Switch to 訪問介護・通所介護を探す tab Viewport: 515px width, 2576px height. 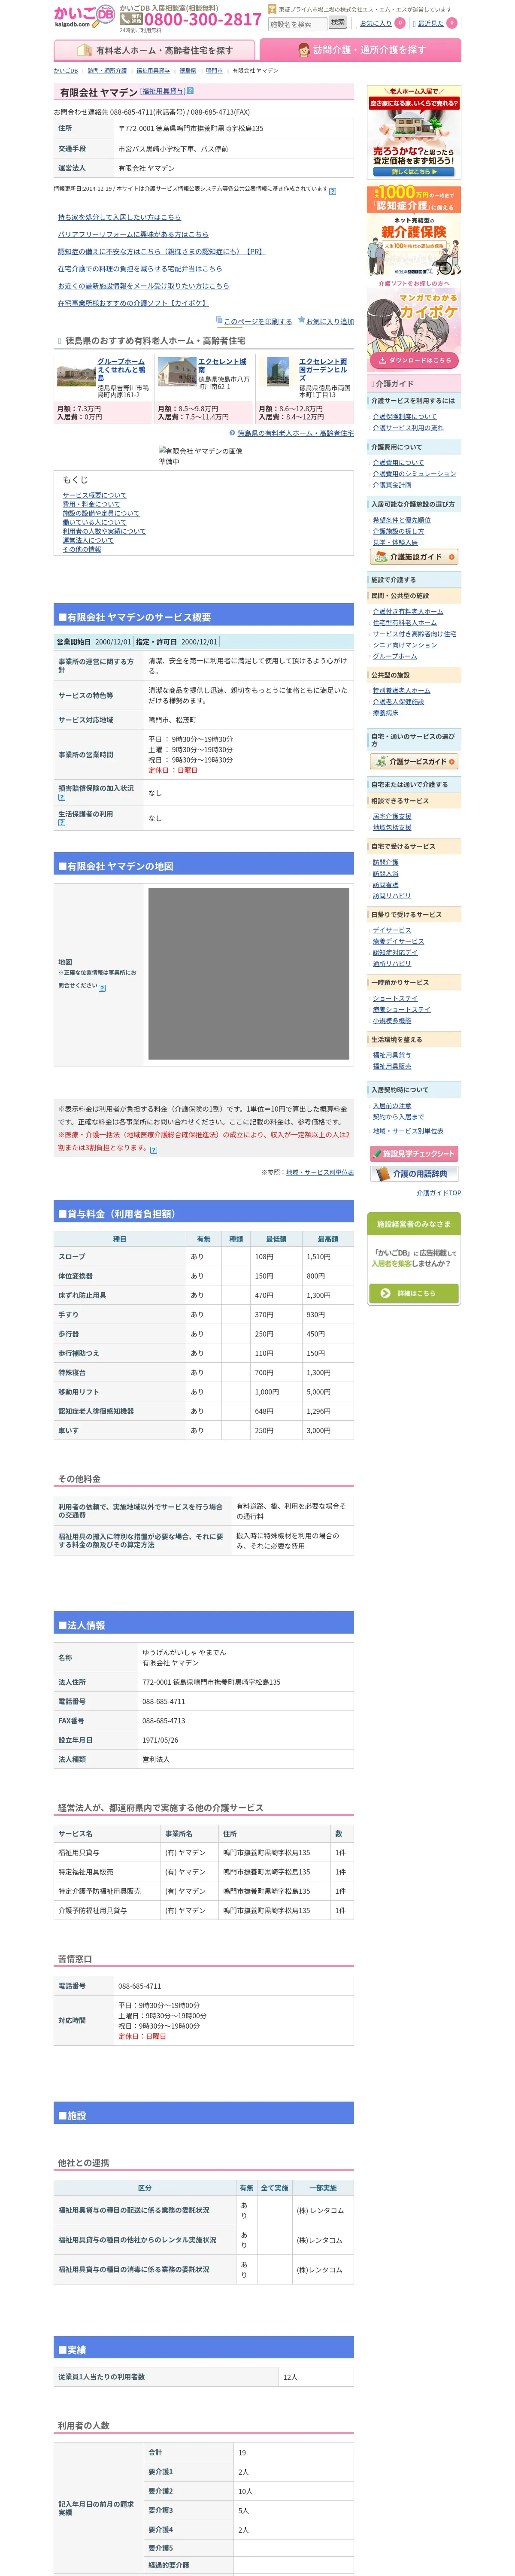[360, 50]
